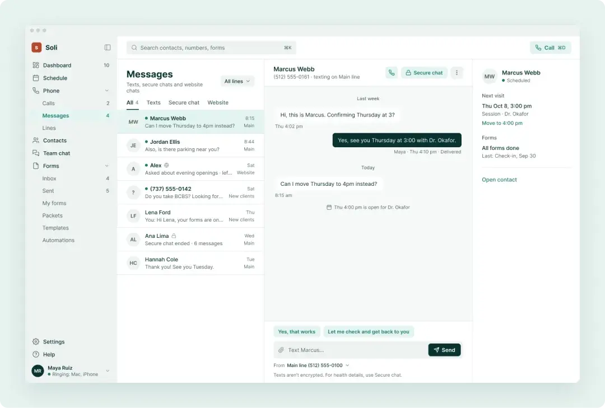Viewport: 605px width, 408px height.
Task: Click message Can I move Thursday to 4pm
Action: (329, 184)
